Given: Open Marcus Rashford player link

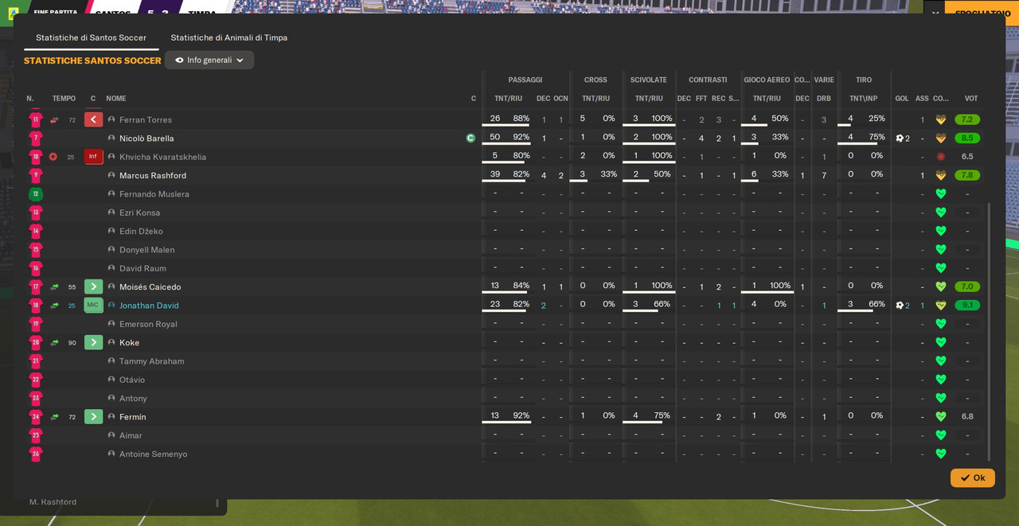Looking at the screenshot, I should (x=153, y=175).
